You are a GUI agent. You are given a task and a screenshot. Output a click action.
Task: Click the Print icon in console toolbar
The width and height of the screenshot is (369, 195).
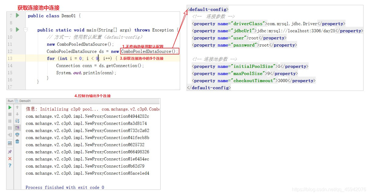pos(17,134)
